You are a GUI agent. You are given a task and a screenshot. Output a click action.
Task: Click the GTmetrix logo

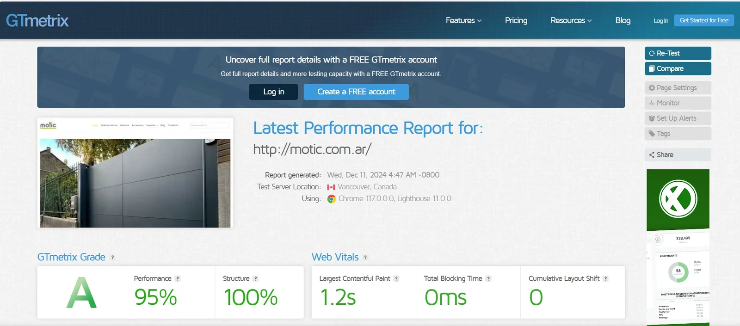point(37,20)
